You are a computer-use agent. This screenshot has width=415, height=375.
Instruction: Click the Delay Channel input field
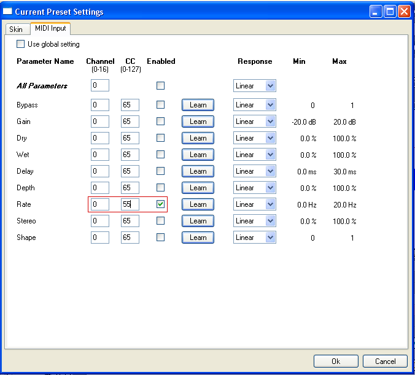coord(100,171)
